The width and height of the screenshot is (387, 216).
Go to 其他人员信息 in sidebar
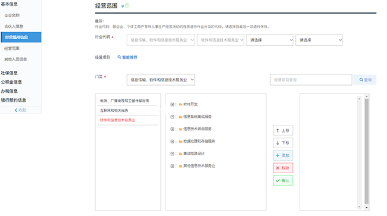15,59
